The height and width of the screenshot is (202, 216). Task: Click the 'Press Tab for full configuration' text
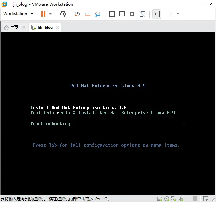point(106,145)
